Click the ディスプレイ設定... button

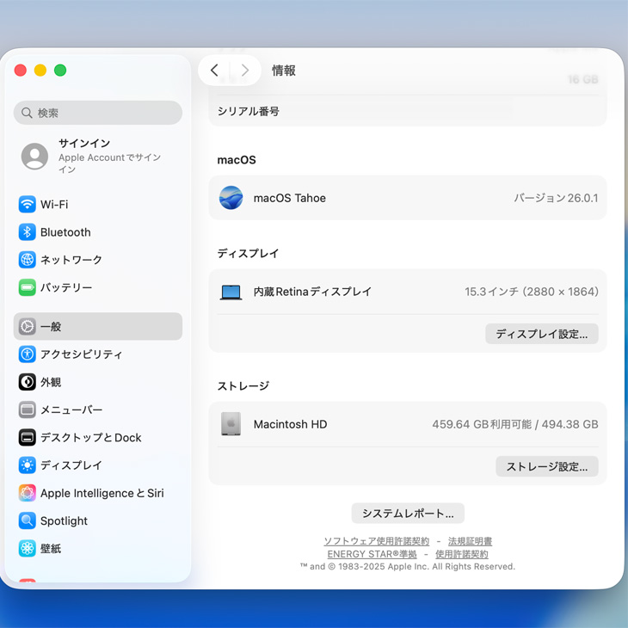pyautogui.click(x=541, y=334)
